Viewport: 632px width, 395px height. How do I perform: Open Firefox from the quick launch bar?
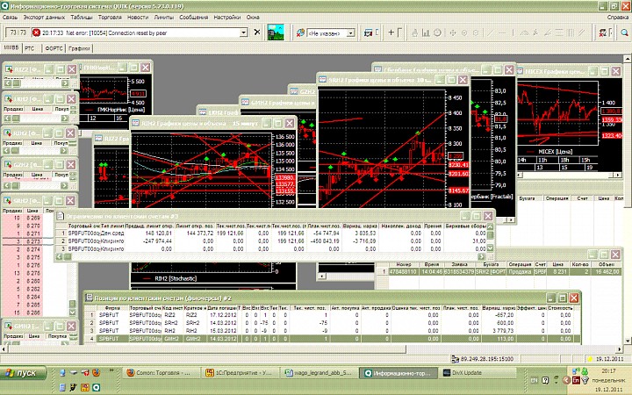pyautogui.click(x=96, y=372)
